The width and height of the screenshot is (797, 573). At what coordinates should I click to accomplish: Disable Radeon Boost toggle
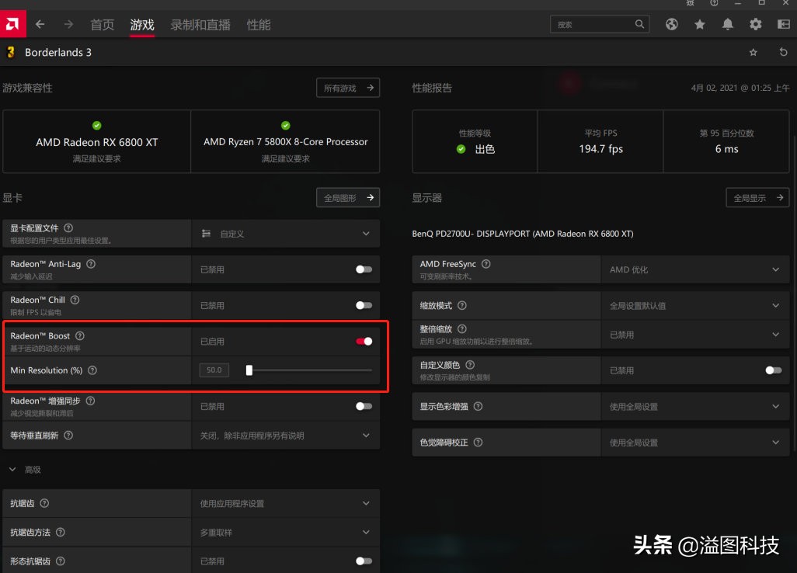click(x=363, y=341)
